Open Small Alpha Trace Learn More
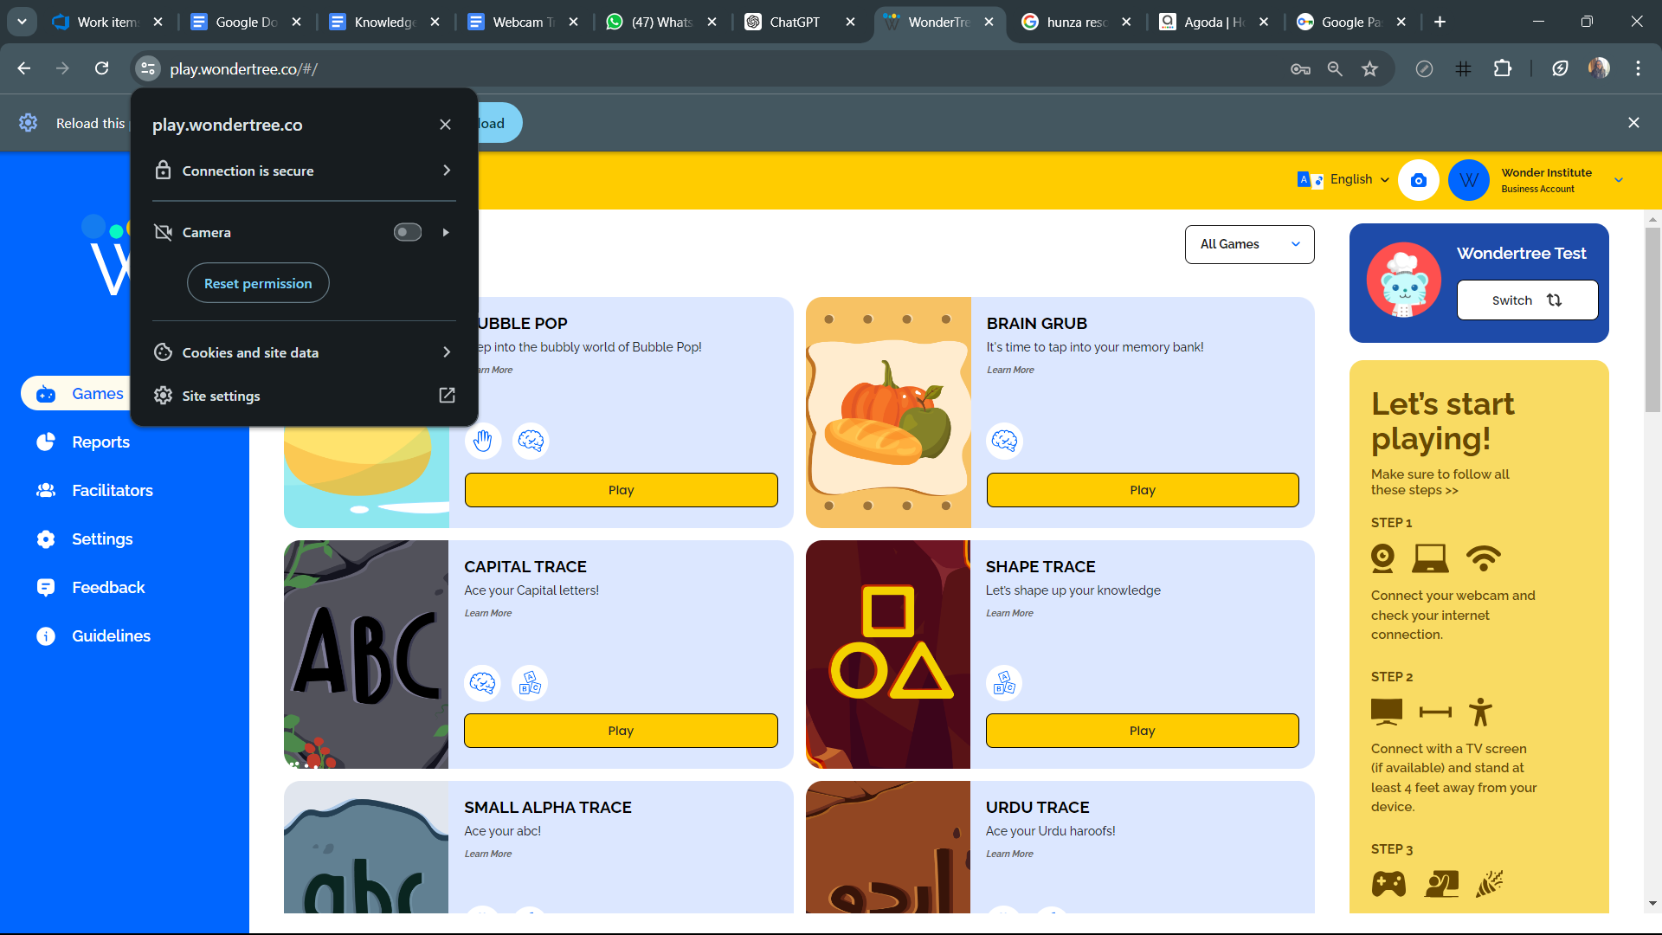Viewport: 1662px width, 935px height. (x=488, y=854)
